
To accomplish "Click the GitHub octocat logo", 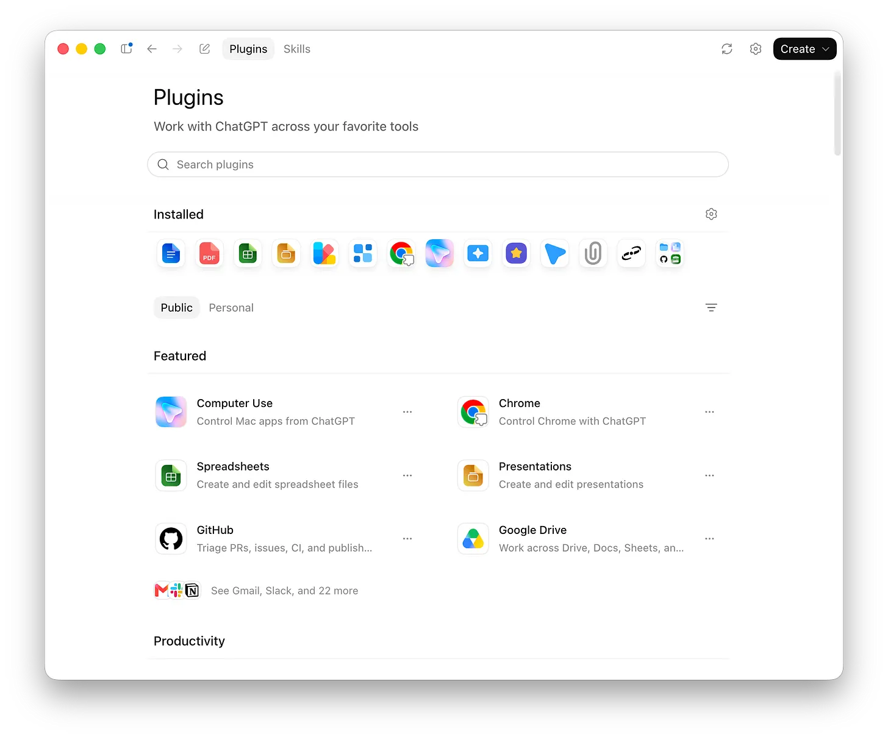I will pos(171,539).
